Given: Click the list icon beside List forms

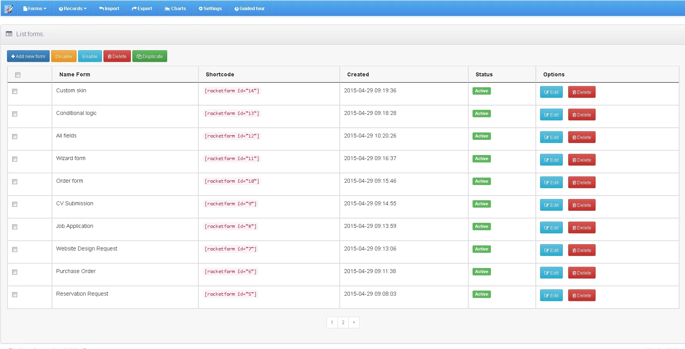Looking at the screenshot, I should [x=9, y=34].
